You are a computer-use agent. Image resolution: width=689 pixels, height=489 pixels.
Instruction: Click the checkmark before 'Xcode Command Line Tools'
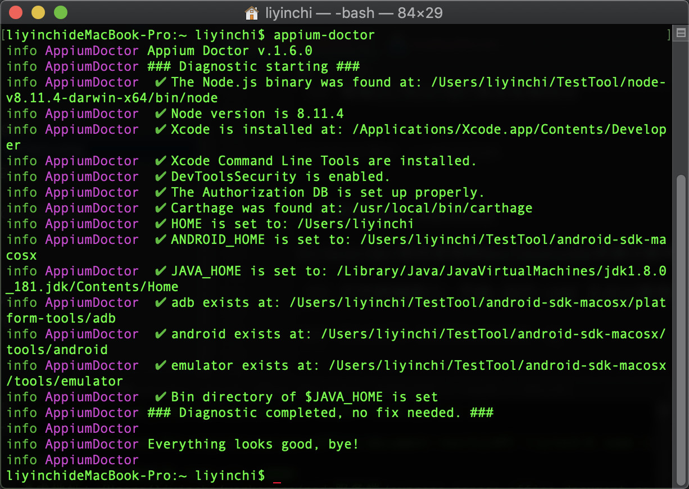point(161,161)
